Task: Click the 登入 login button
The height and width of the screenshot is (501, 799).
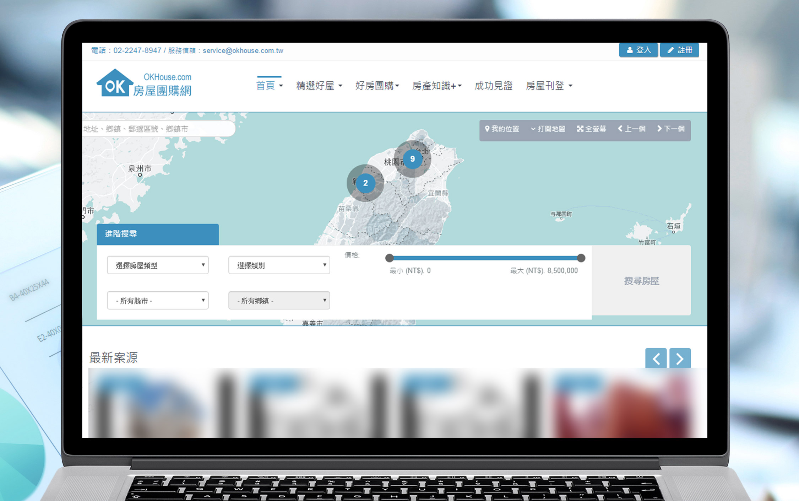Action: [638, 50]
